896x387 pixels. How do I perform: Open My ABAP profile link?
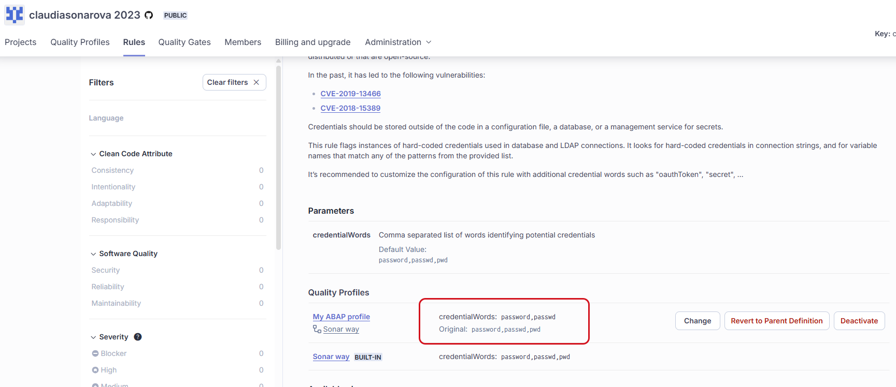342,317
